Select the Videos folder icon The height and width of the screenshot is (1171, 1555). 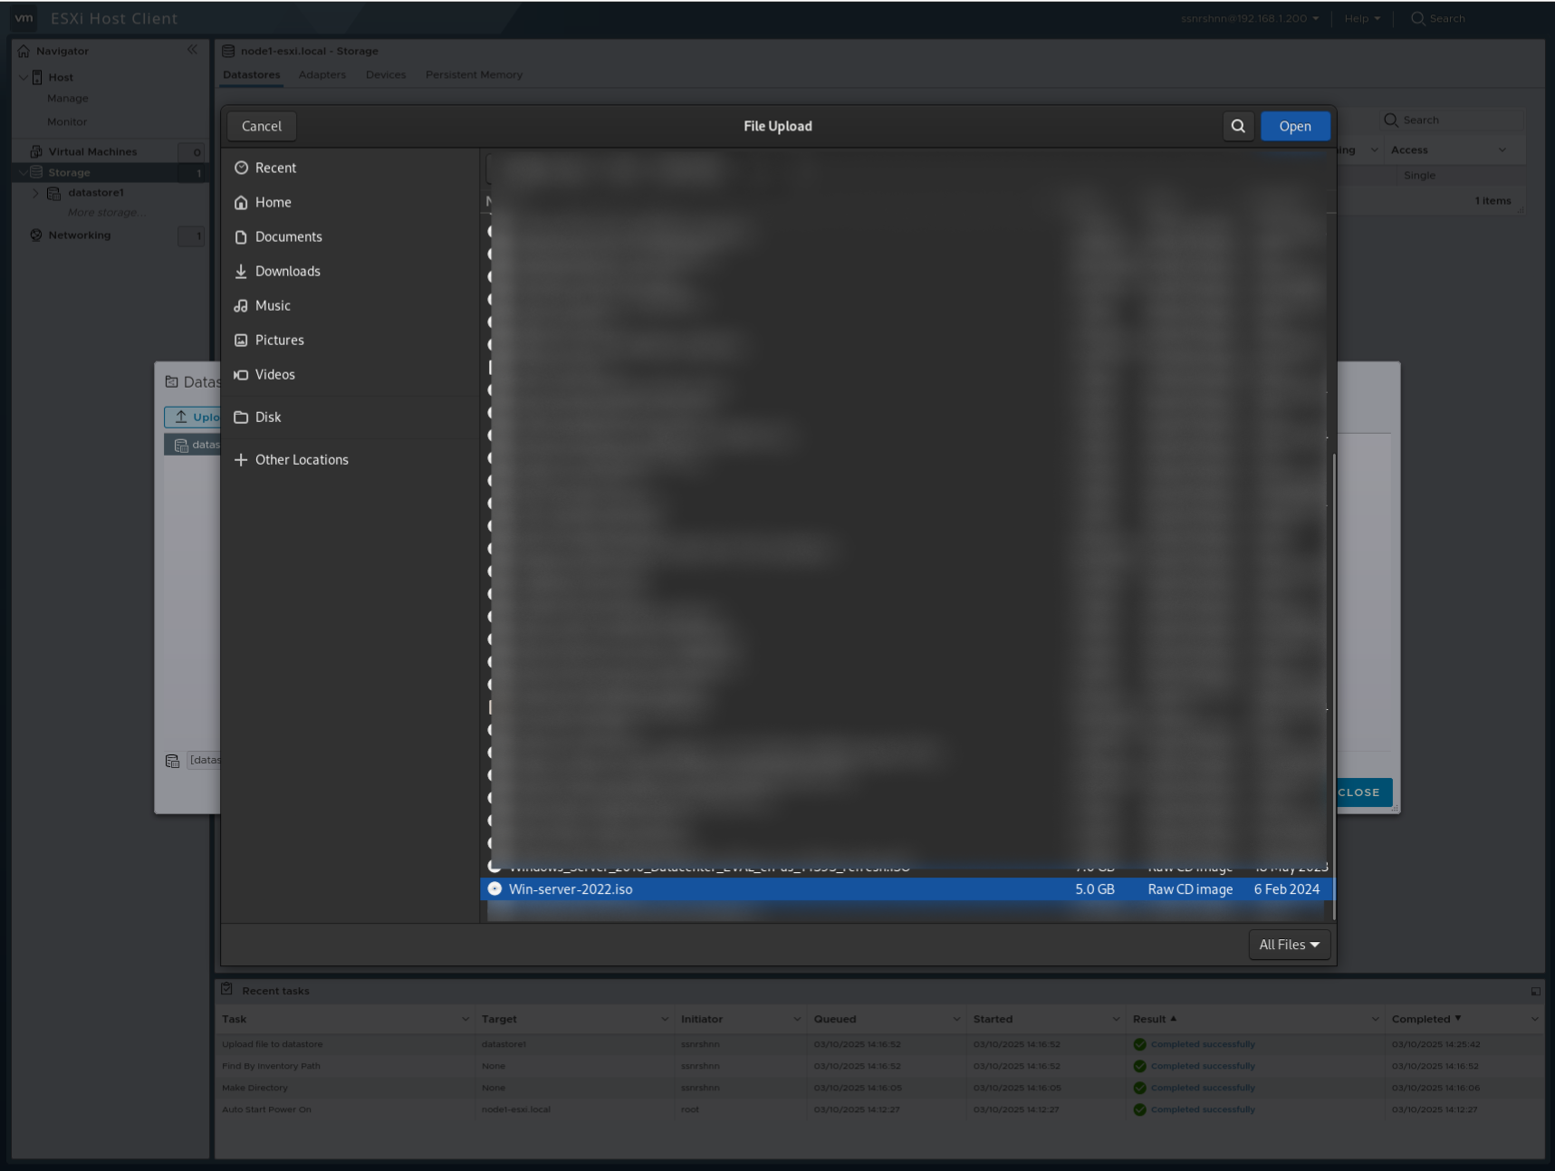pos(240,374)
